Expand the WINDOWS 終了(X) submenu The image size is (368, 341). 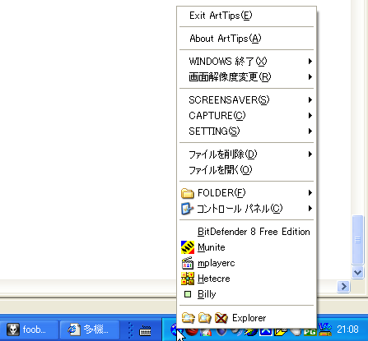(x=246, y=61)
